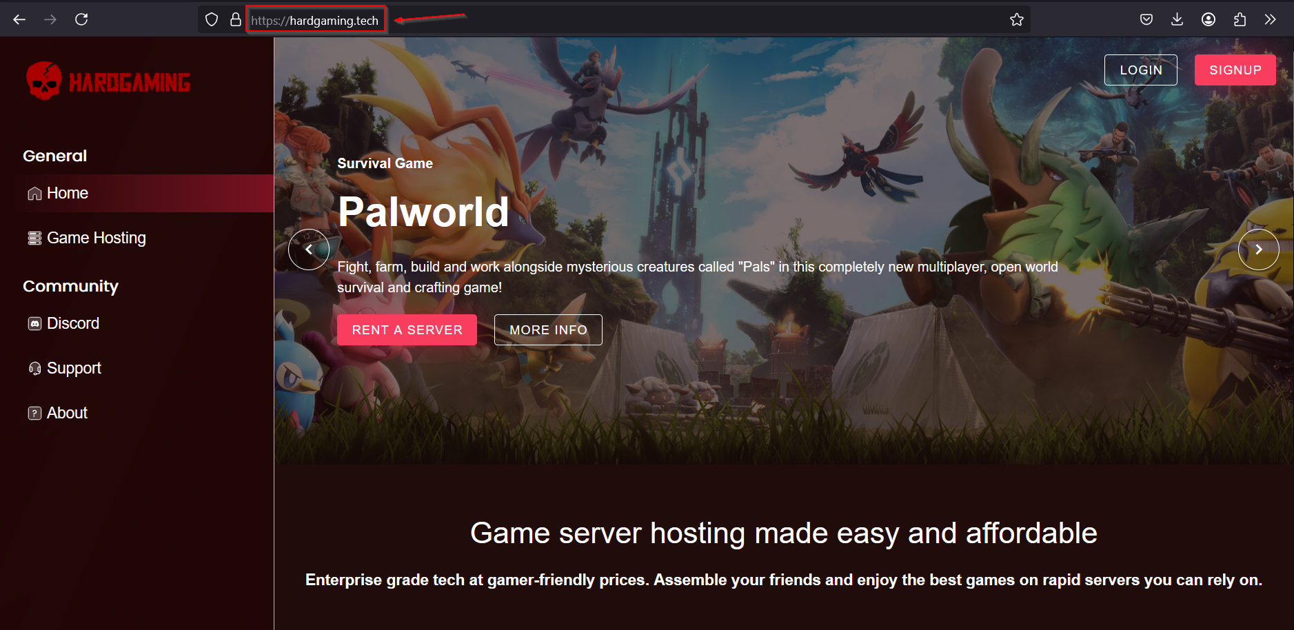Open MORE INFO about Palworld

(x=548, y=329)
